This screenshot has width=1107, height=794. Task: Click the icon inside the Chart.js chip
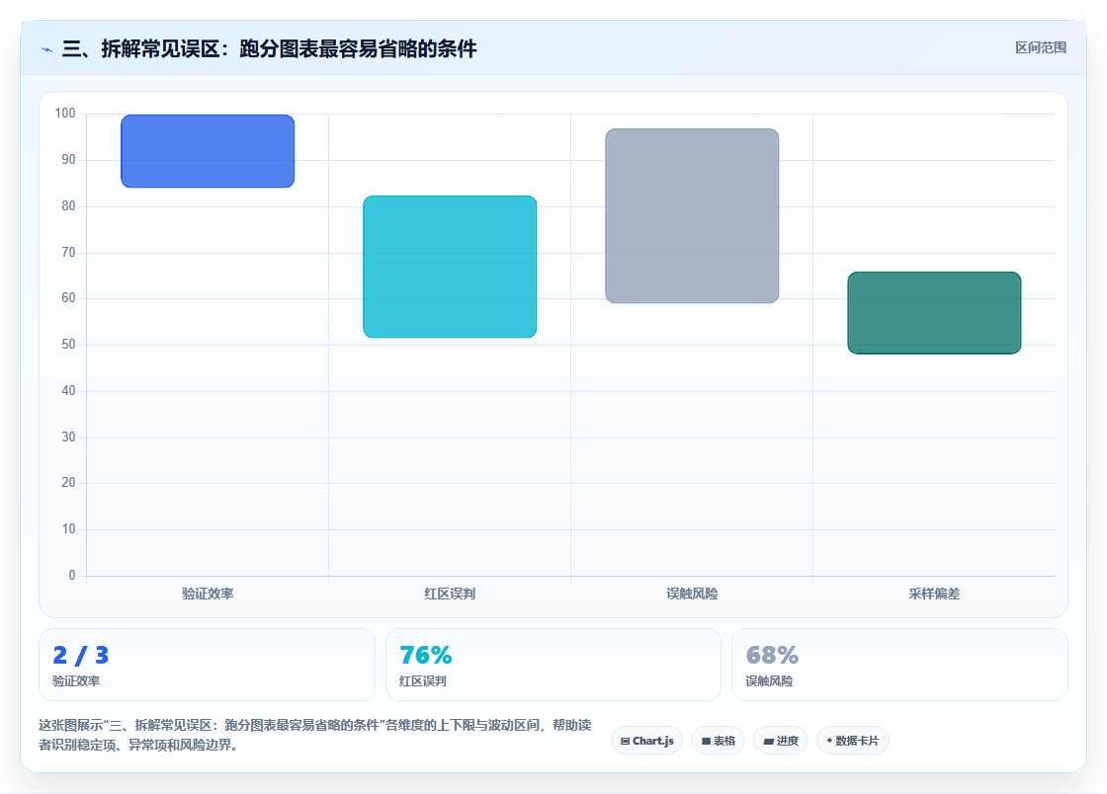click(x=625, y=741)
